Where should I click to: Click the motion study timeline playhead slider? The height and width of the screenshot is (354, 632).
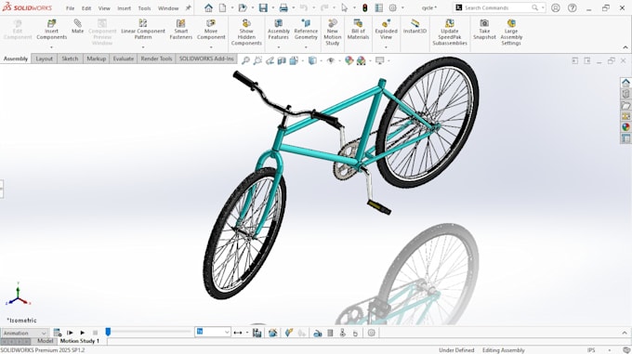tap(108, 332)
